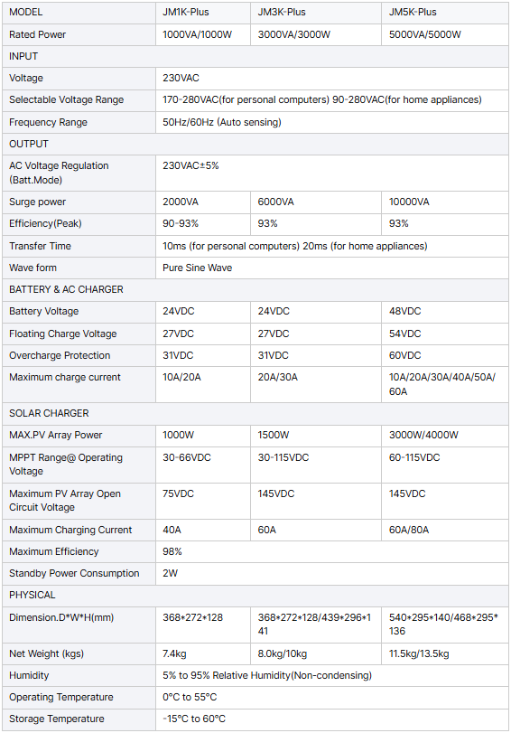This screenshot has height=733, width=511.
Task: Click the Maximum Charging Current label
Action: pos(70,530)
